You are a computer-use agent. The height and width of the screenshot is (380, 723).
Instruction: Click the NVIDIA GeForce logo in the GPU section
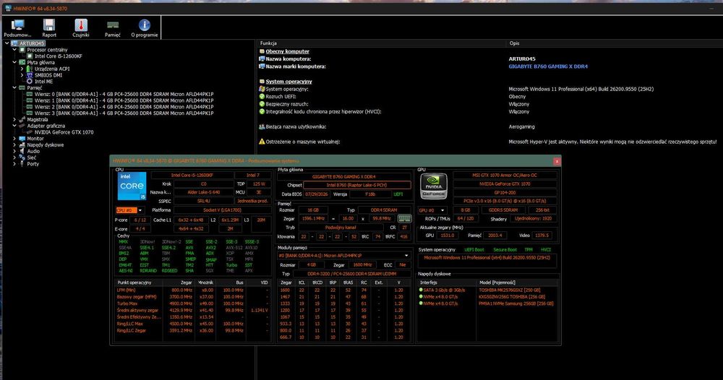[x=433, y=186]
